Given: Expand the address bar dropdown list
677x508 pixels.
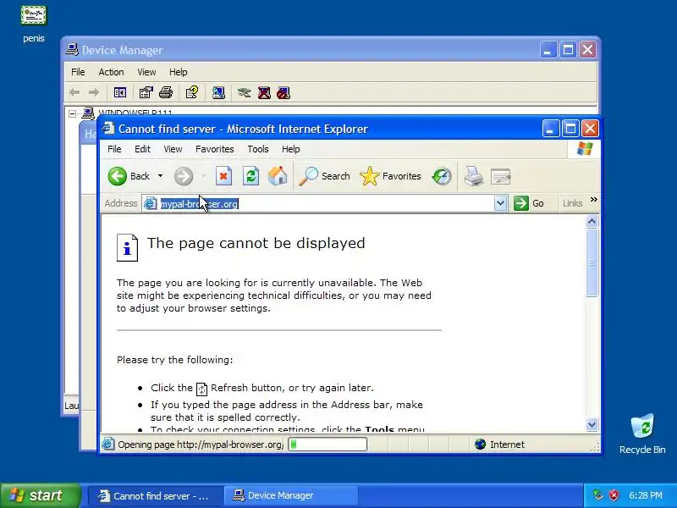Looking at the screenshot, I should (x=500, y=203).
